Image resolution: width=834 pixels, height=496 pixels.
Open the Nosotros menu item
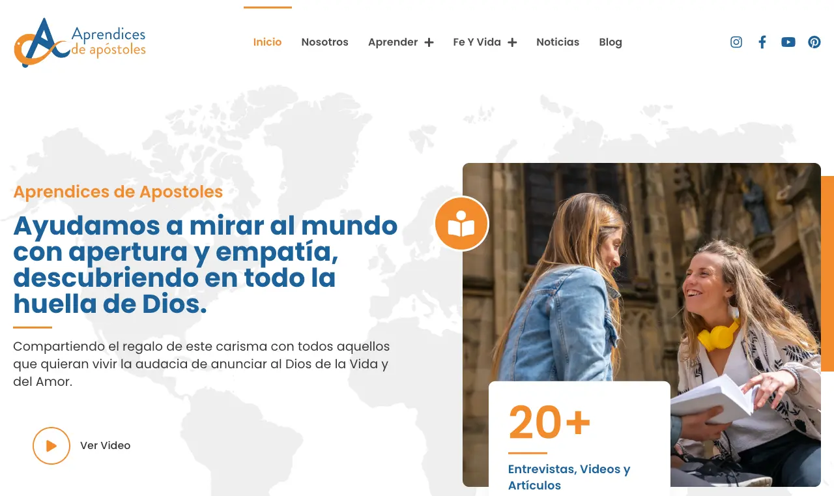(324, 42)
